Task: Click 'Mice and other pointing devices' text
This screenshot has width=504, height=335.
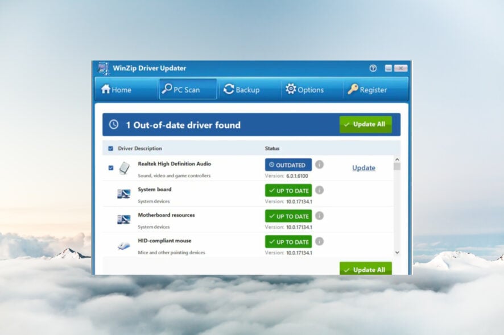Action: (x=171, y=253)
